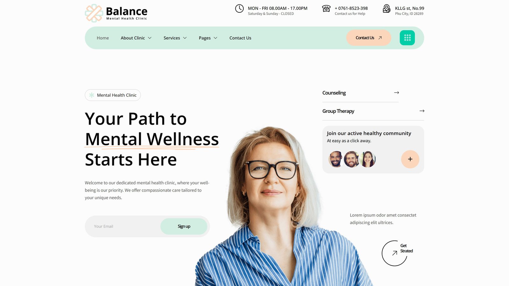Click the arrow beside Counseling
Screen dimensions: 509x286
tap(396, 92)
